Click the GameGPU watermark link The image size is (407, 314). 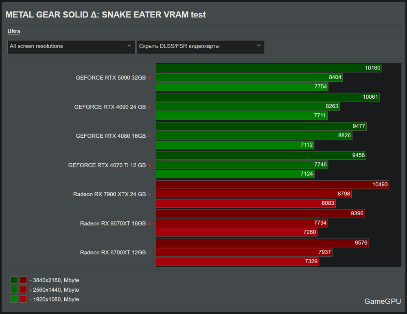click(x=383, y=301)
